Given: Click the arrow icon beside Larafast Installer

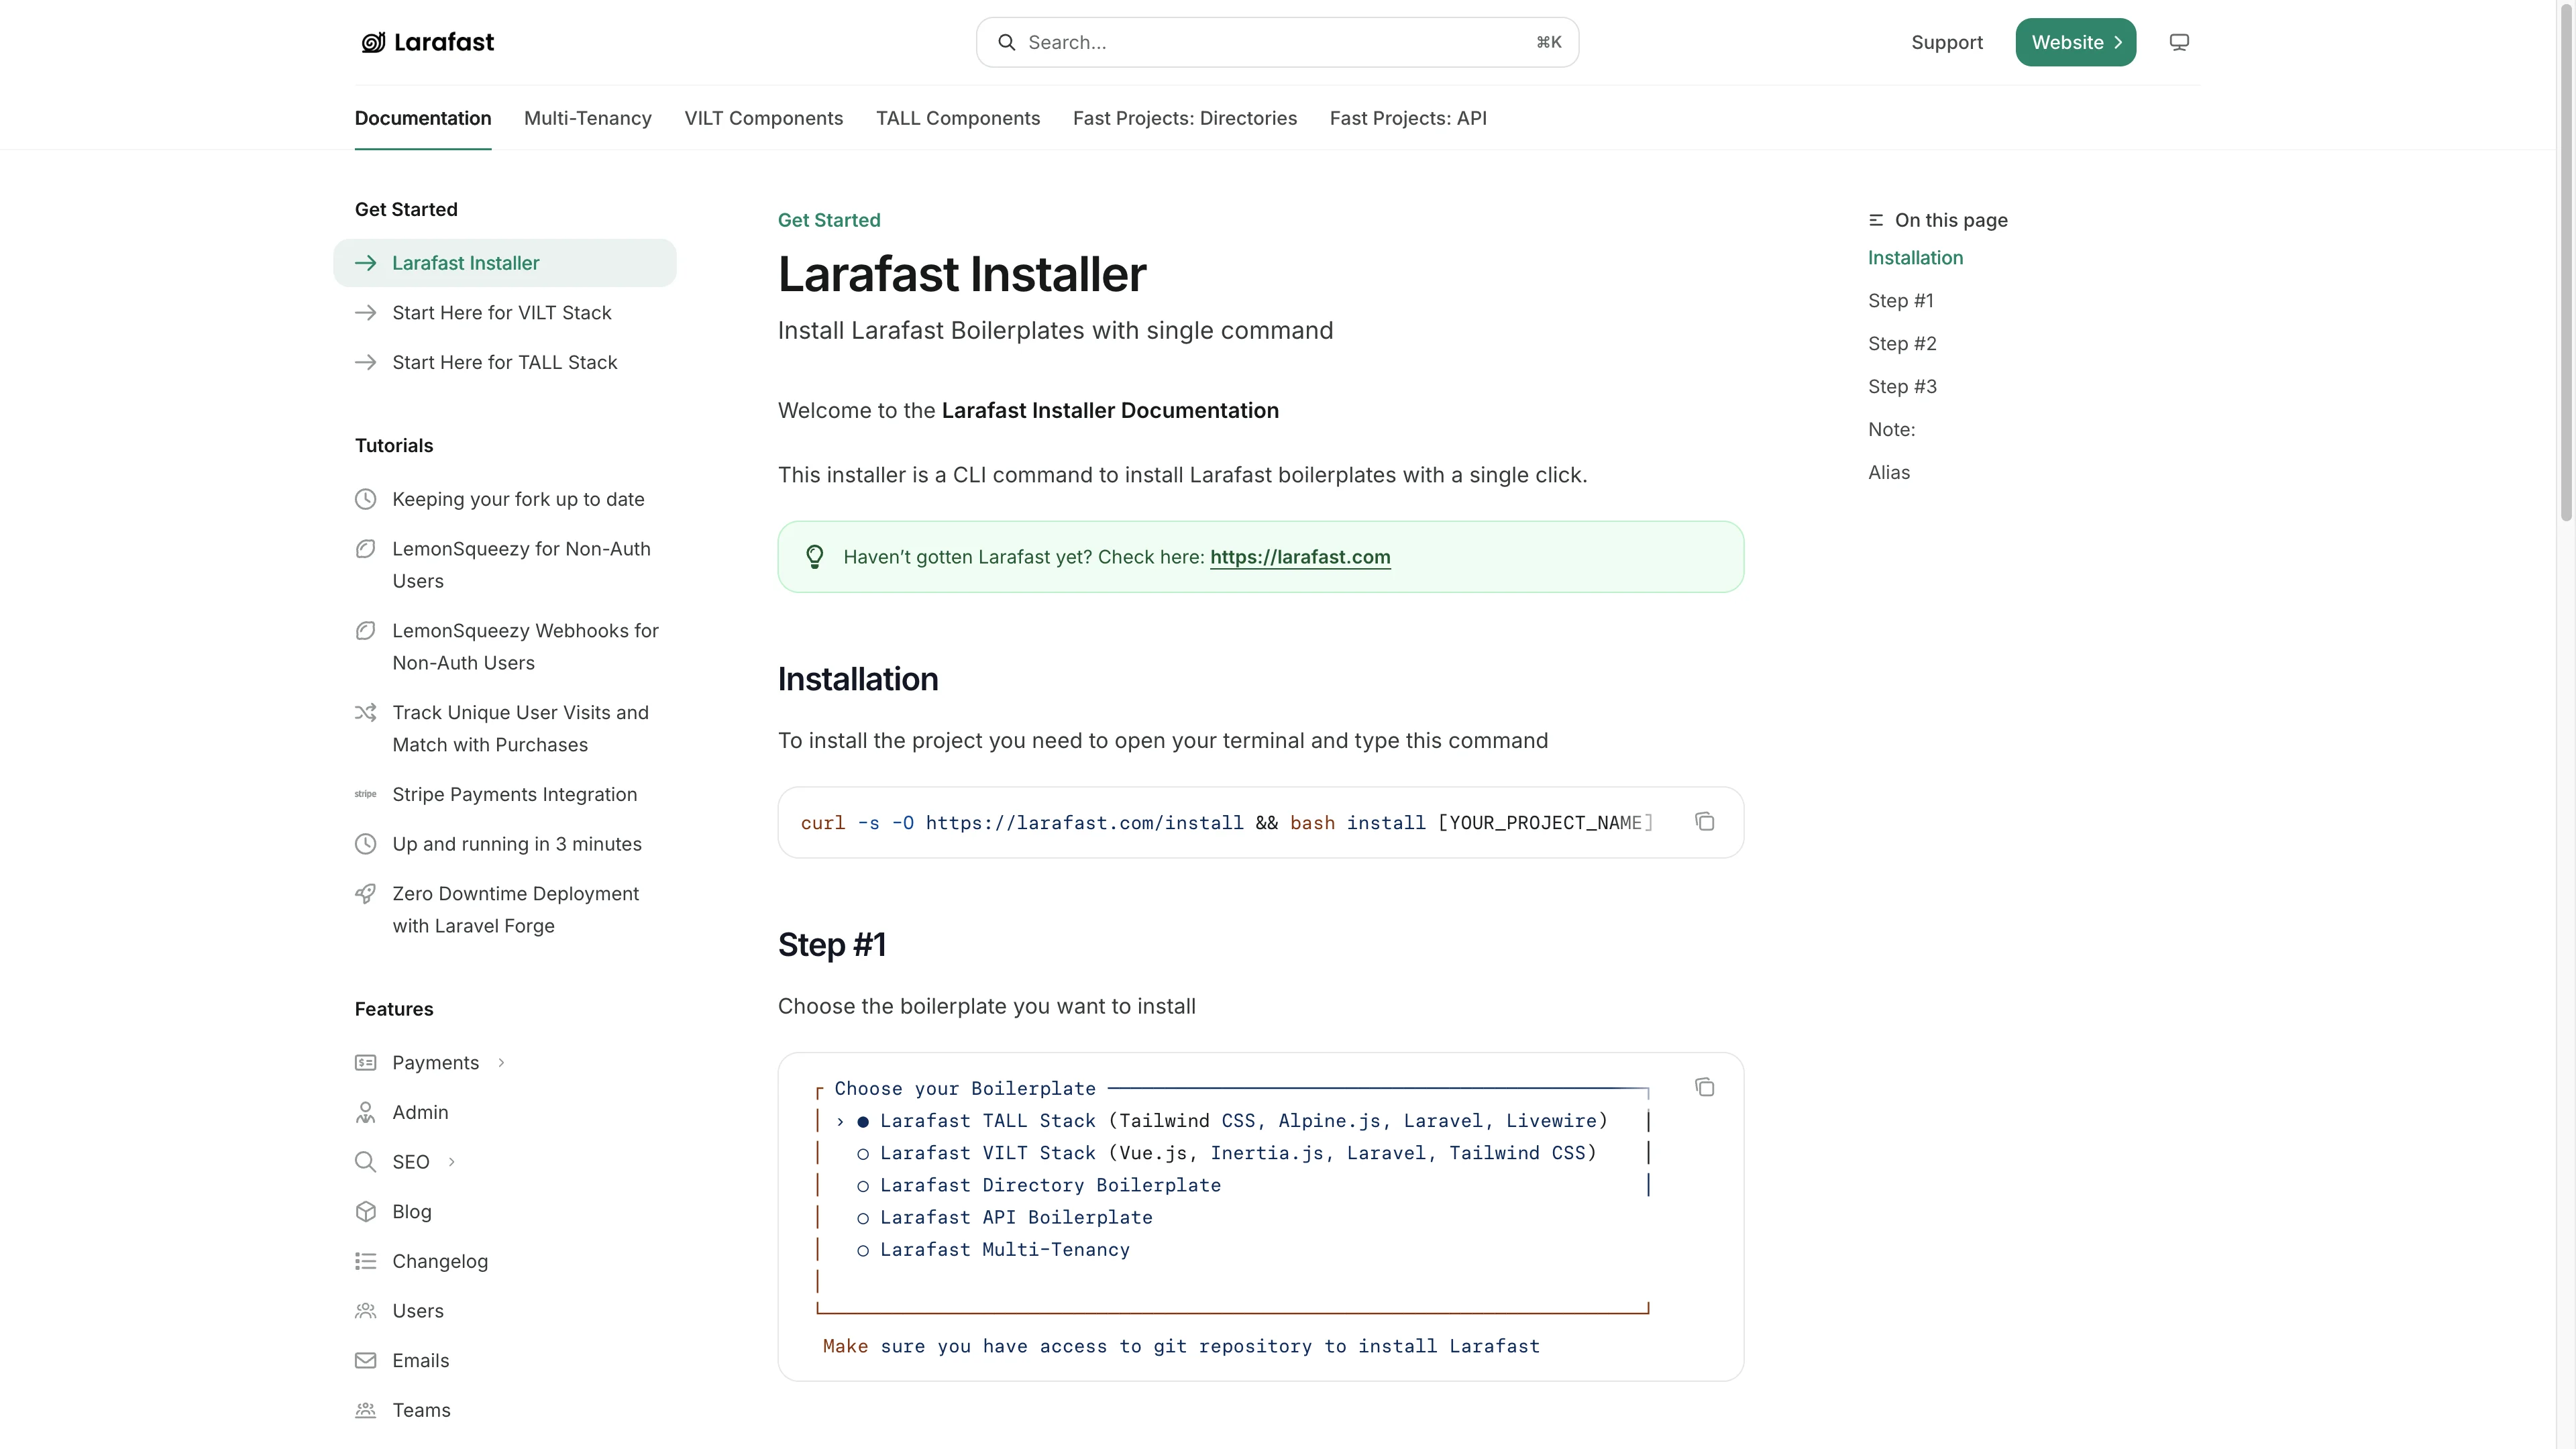Looking at the screenshot, I should coord(366,263).
